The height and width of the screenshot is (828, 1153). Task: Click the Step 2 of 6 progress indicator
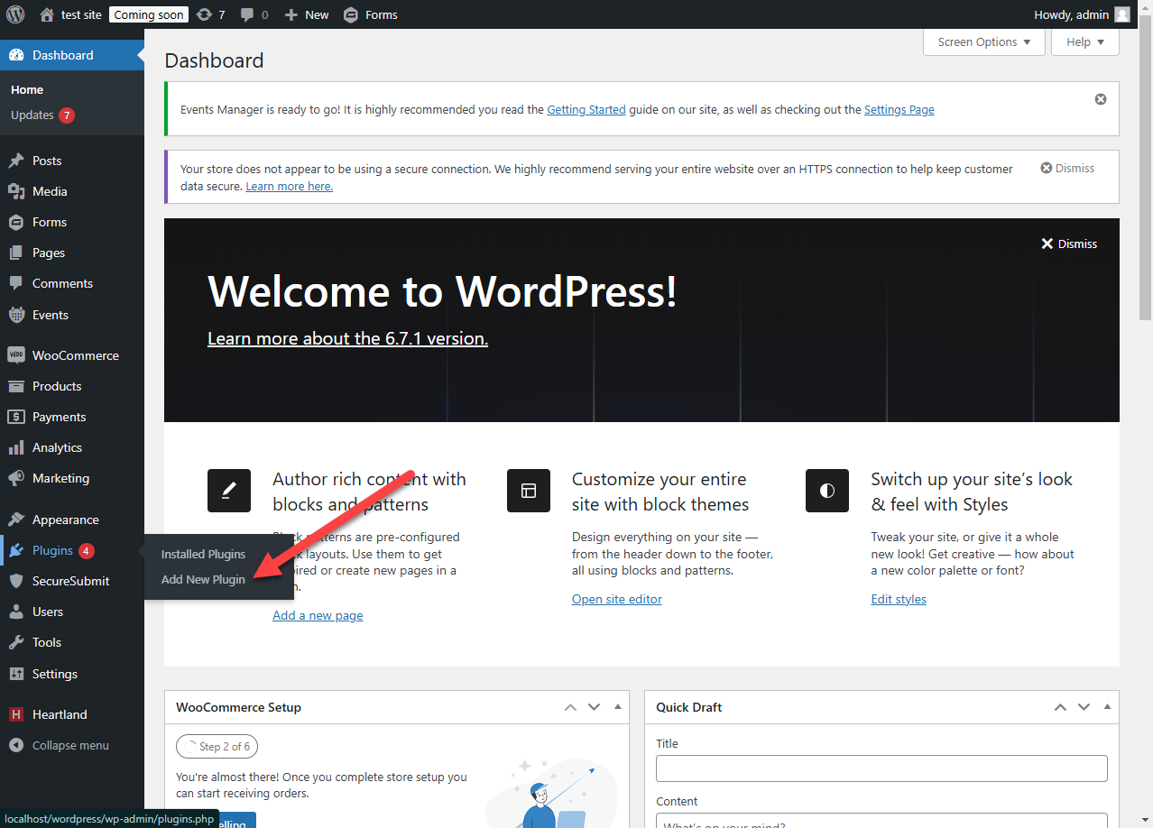point(217,747)
